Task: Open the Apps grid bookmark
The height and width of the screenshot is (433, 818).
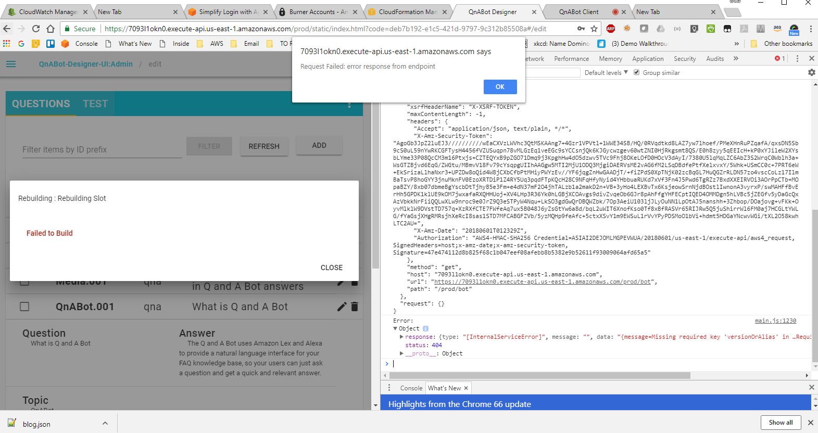Action: pyautogui.click(x=7, y=44)
